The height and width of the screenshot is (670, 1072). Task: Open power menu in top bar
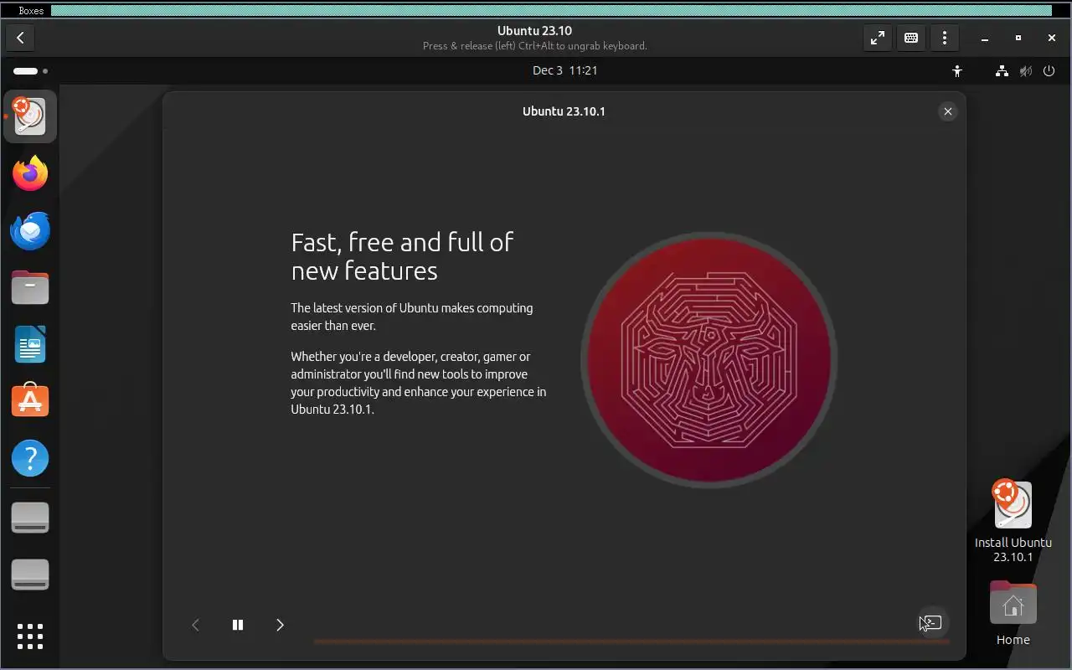tap(1049, 71)
